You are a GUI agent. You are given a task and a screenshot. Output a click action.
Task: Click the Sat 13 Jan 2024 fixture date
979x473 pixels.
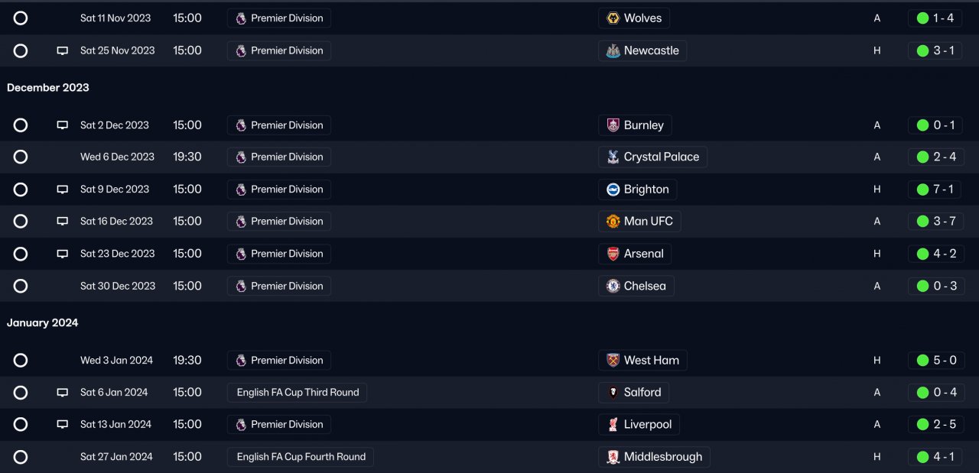tap(115, 425)
